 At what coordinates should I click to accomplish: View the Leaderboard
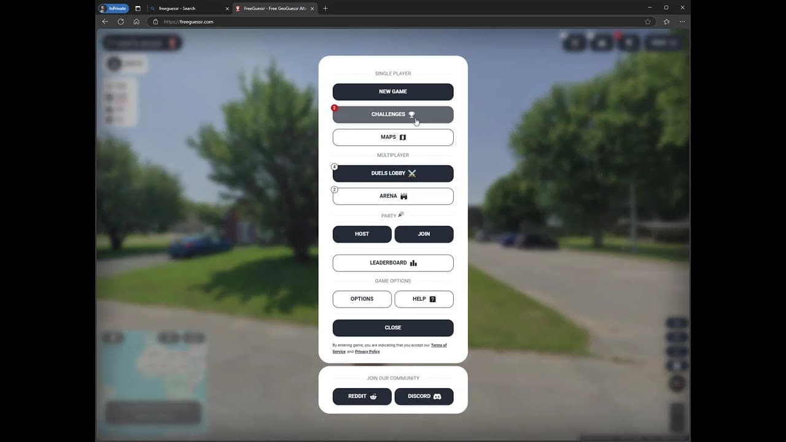pos(393,263)
